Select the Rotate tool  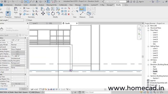click(x=53, y=14)
